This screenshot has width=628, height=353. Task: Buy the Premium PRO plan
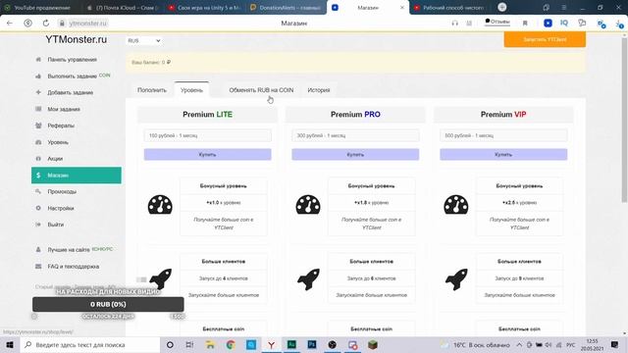point(355,155)
